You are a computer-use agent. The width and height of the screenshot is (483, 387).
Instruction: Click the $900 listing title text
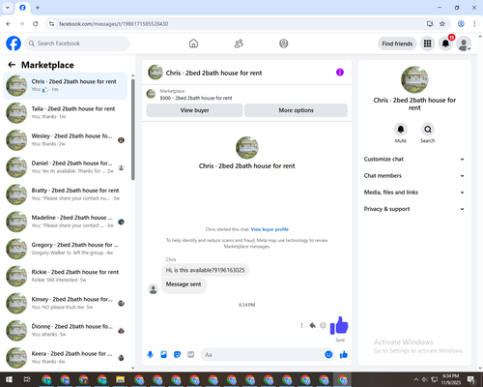pos(196,98)
